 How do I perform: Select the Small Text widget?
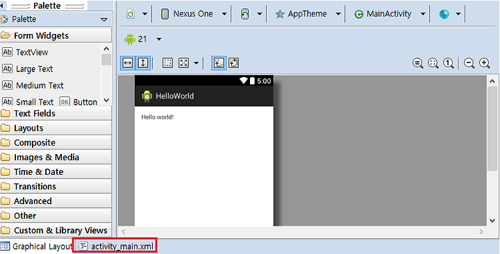point(28,102)
